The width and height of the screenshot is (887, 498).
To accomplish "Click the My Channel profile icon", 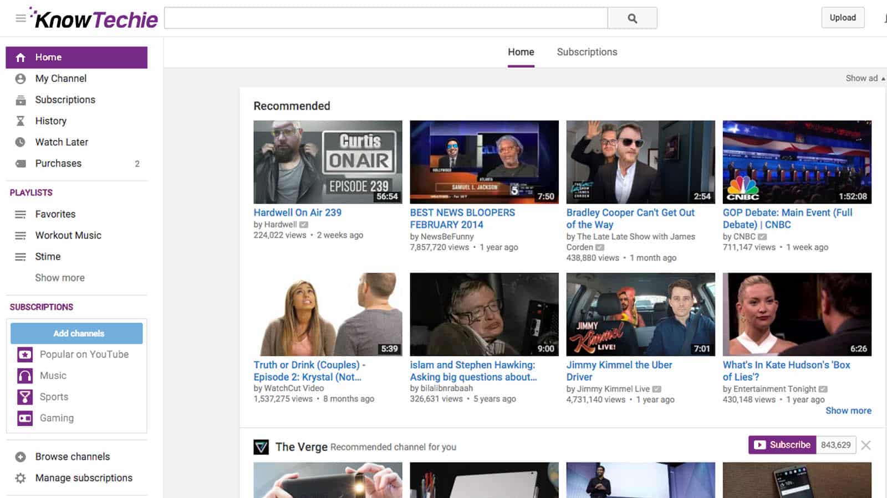I will click(x=21, y=79).
